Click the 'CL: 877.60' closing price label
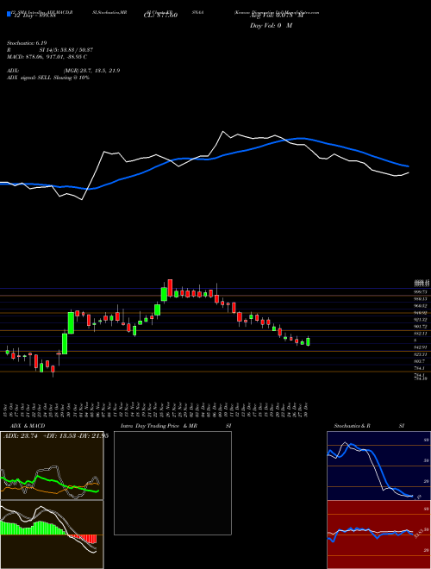Image resolution: width=431 pixels, height=569 pixels. click(160, 16)
